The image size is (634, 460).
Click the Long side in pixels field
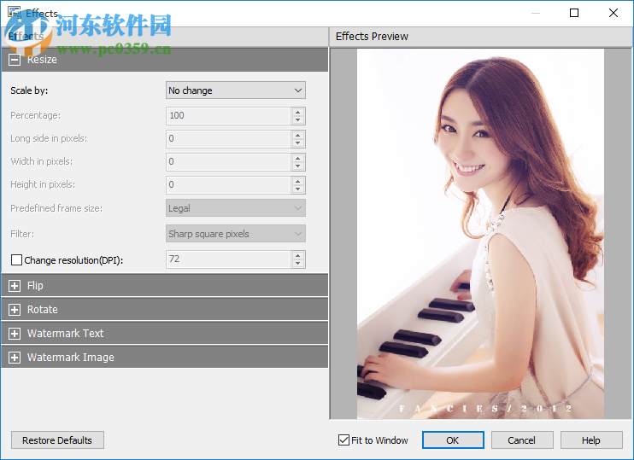228,138
